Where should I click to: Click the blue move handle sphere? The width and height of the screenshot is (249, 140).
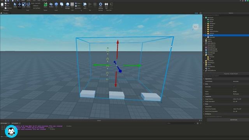(120, 71)
